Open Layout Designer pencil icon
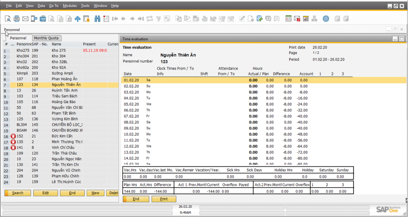408x217 pixels. 242,19
